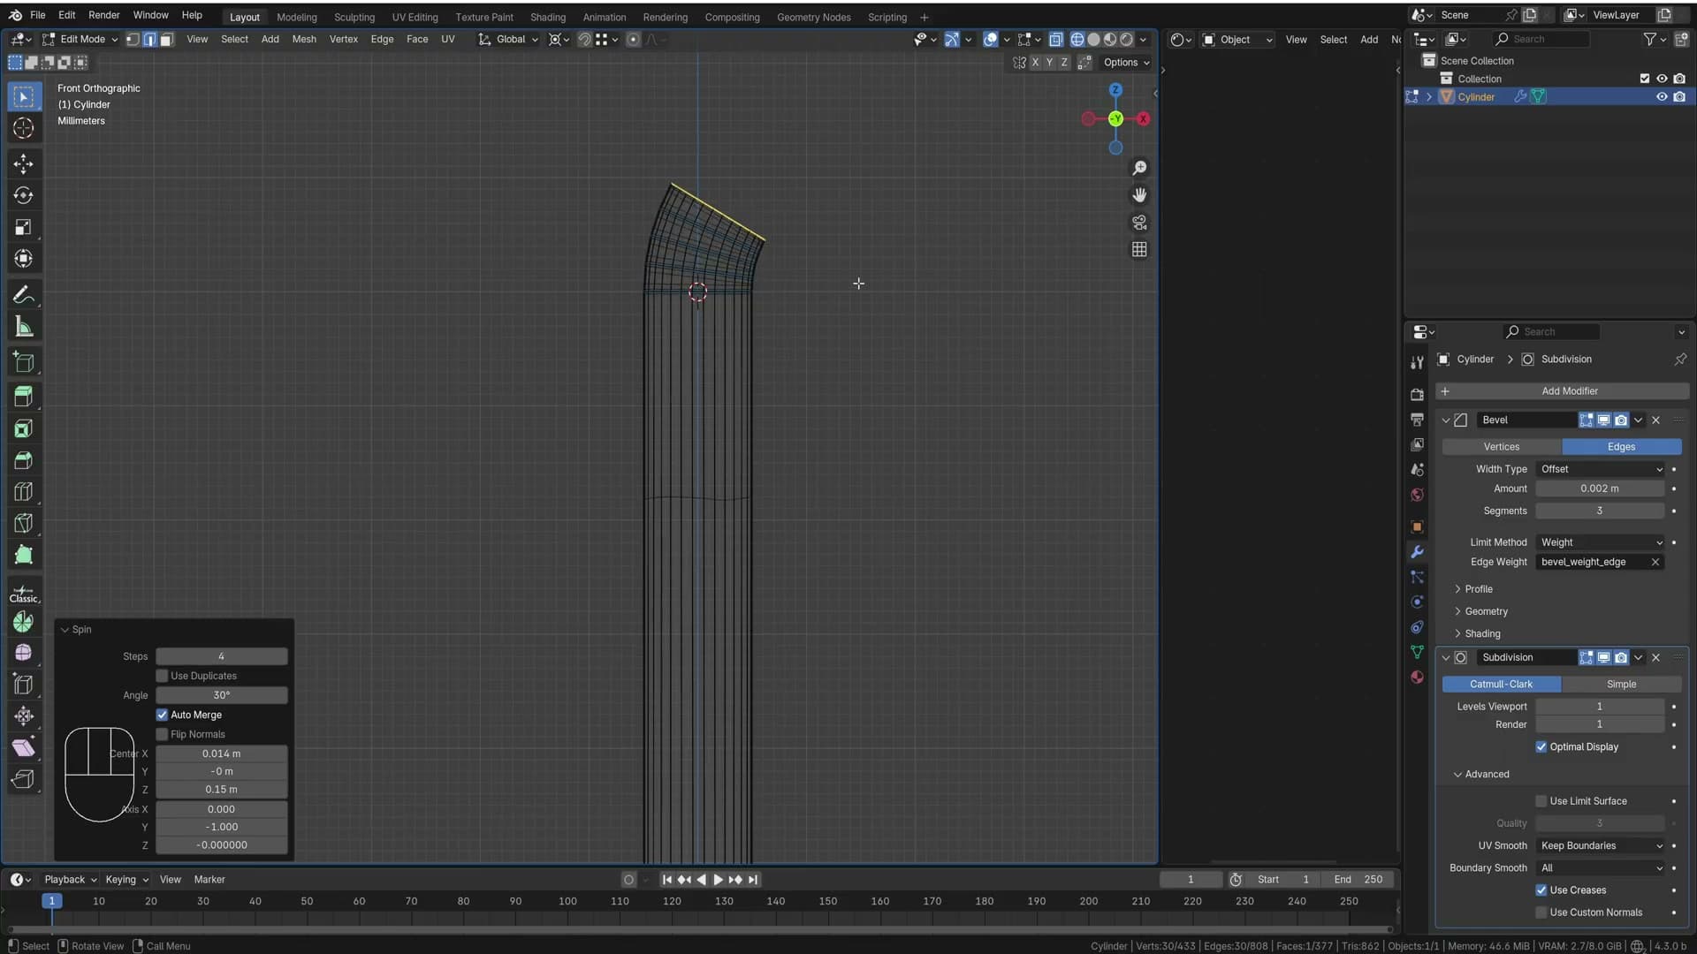Viewport: 1697px width, 954px height.
Task: Click the Add Modifier button
Action: pyautogui.click(x=1562, y=391)
